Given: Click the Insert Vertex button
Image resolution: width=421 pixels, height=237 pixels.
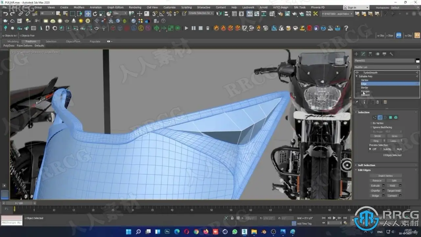Looking at the screenshot, I should click(385, 176).
